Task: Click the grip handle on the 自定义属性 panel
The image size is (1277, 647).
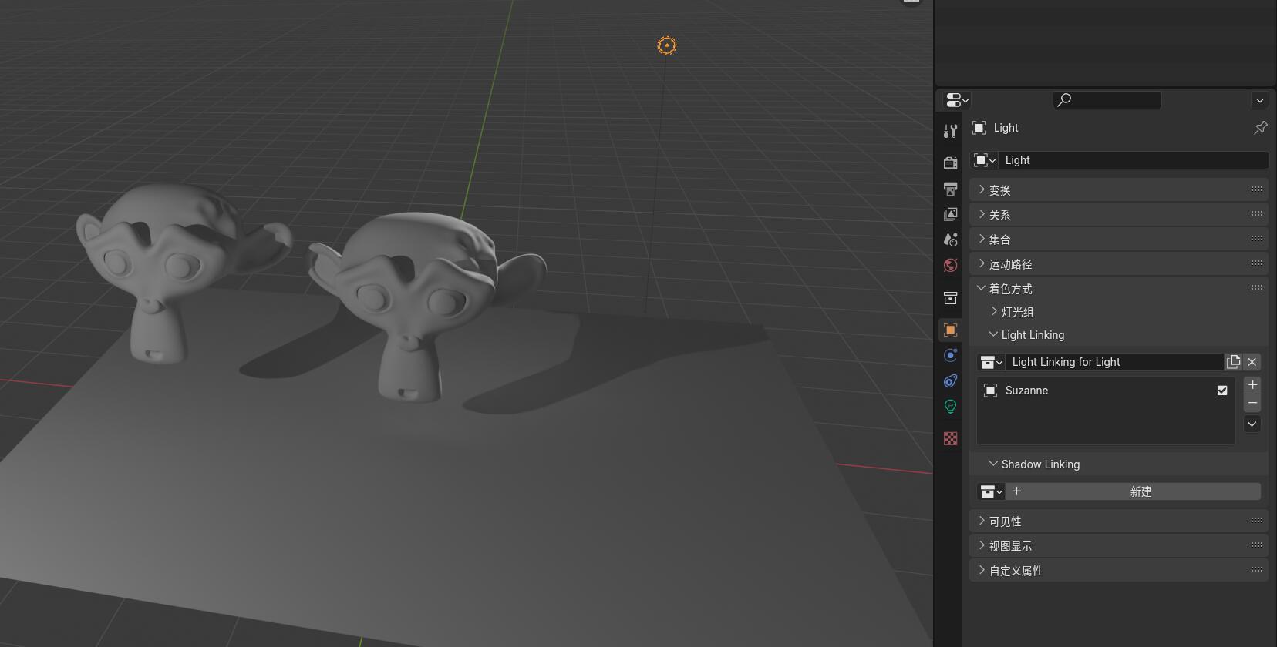Action: click(x=1257, y=569)
